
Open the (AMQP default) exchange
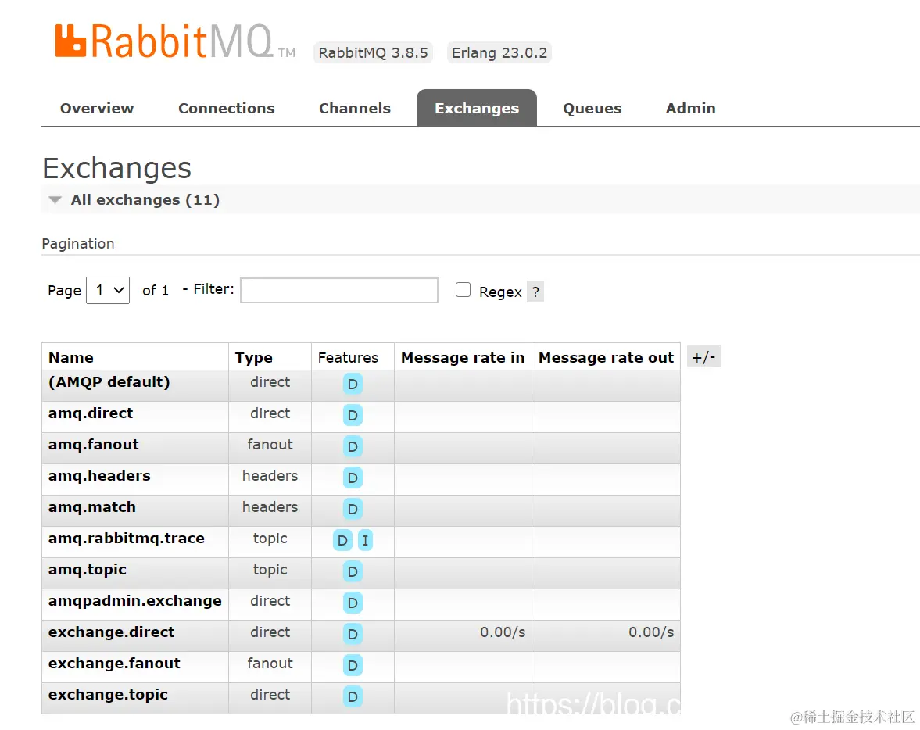[109, 382]
